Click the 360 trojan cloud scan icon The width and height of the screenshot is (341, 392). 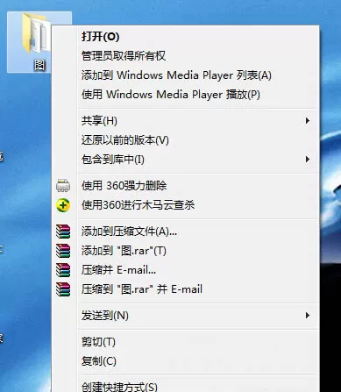[x=63, y=205]
